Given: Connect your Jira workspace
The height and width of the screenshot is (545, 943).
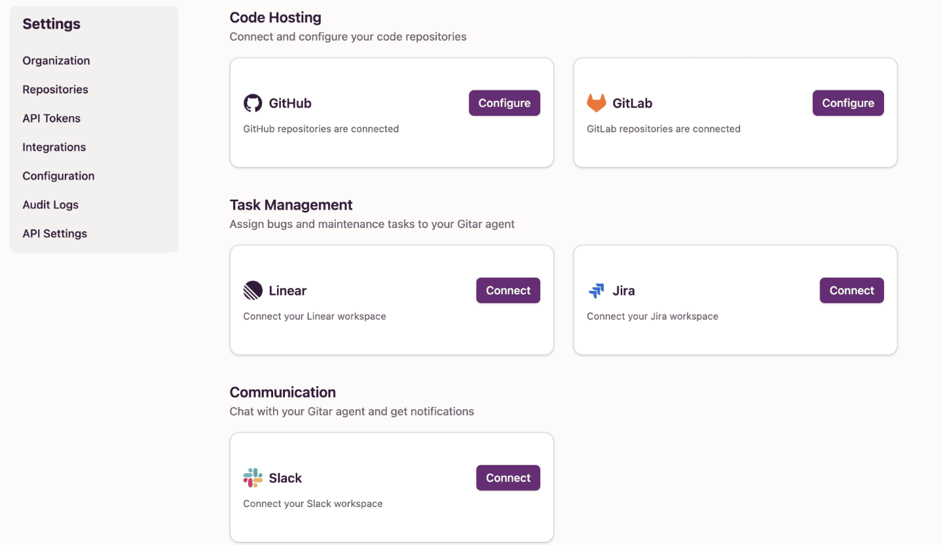Looking at the screenshot, I should (x=851, y=290).
